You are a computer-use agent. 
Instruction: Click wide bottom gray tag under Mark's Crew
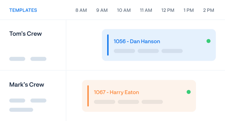21,110
